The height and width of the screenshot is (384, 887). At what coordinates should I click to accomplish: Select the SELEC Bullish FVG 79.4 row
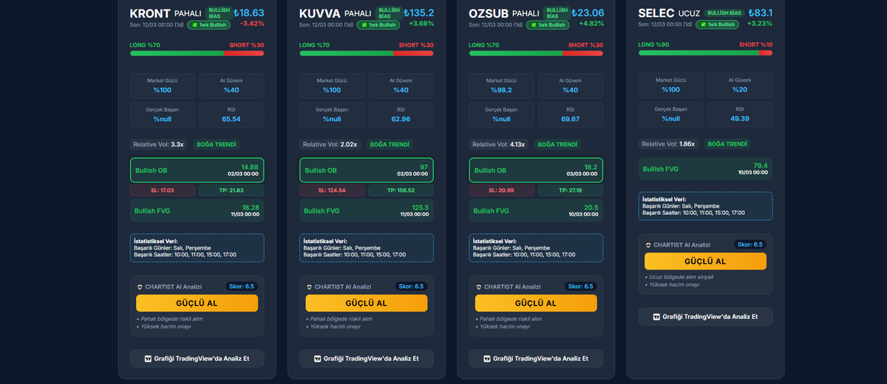click(705, 168)
